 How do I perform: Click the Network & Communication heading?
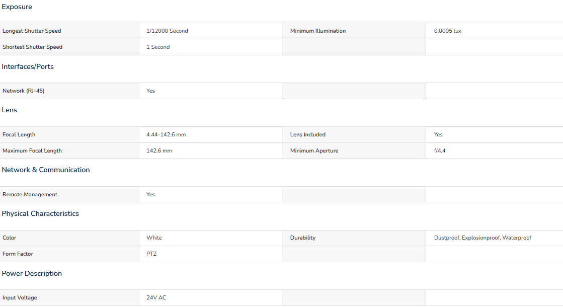coord(46,170)
